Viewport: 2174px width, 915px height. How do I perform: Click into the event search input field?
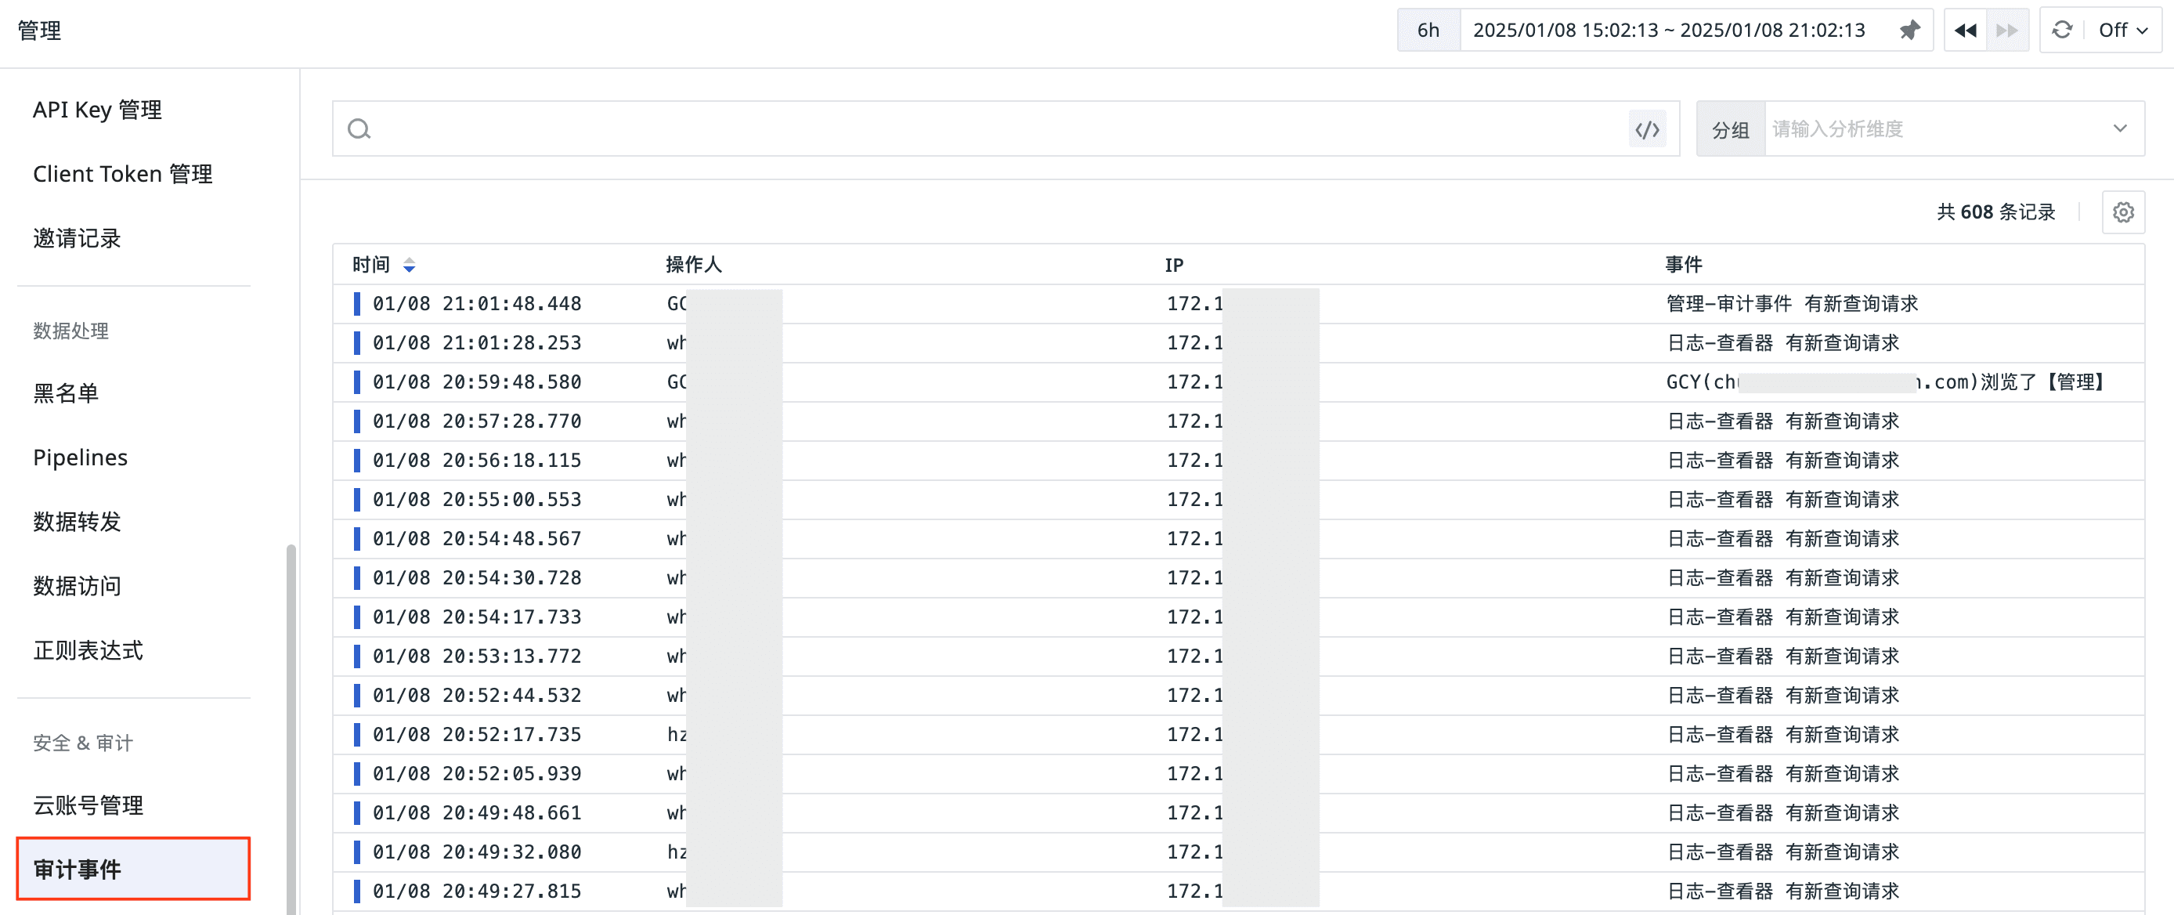pos(996,129)
